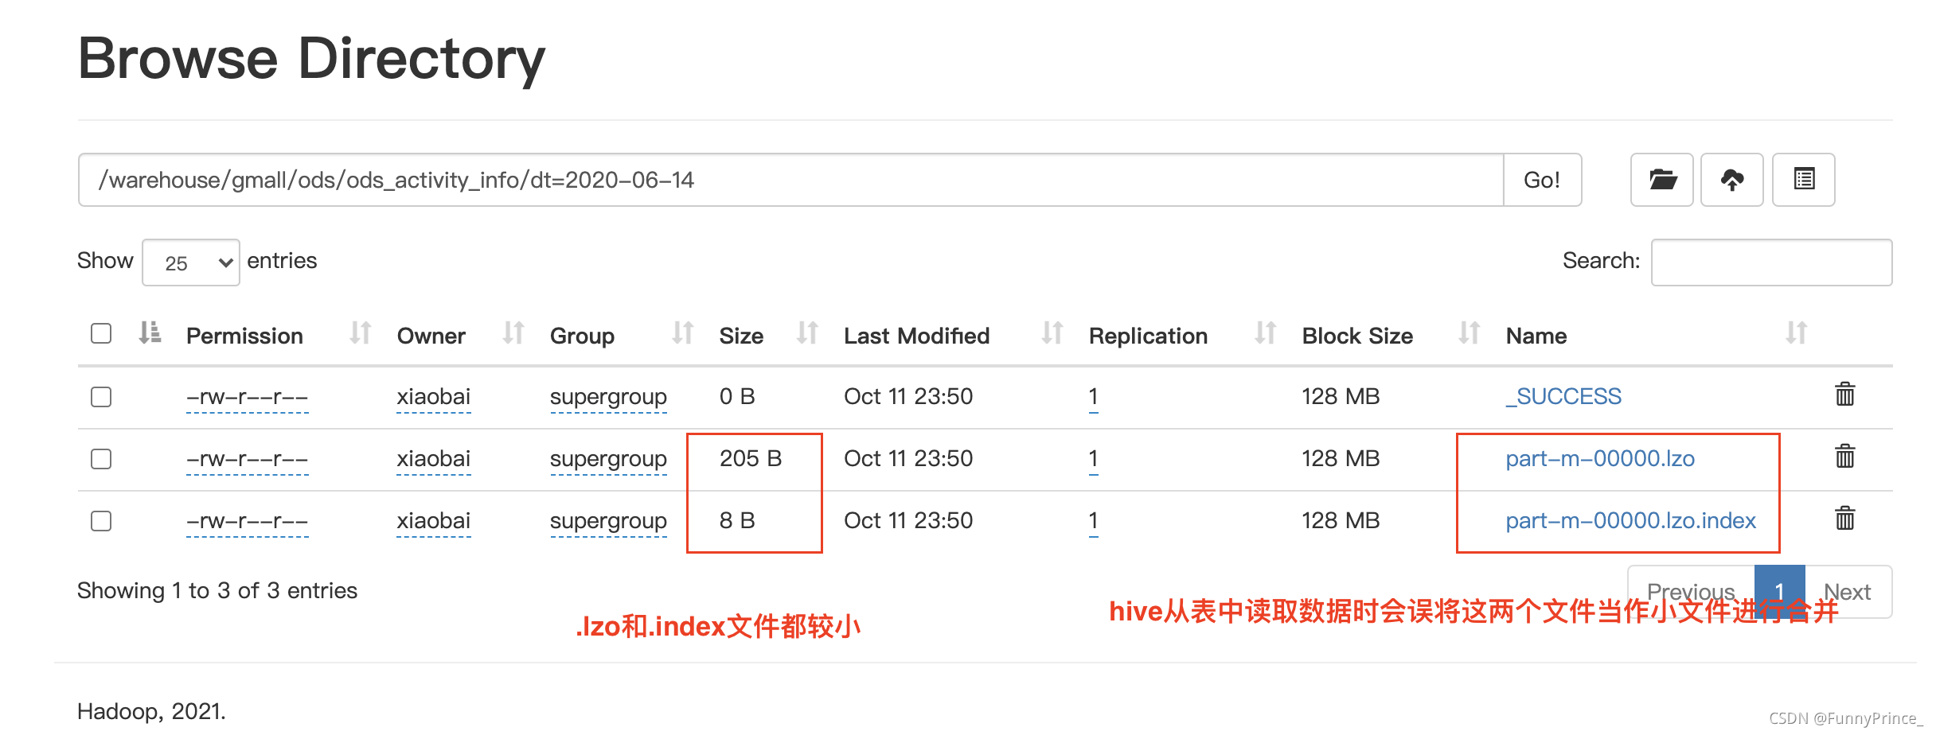This screenshot has width=1936, height=735.
Task: Sort by Block Size column arrows
Action: click(x=1469, y=333)
